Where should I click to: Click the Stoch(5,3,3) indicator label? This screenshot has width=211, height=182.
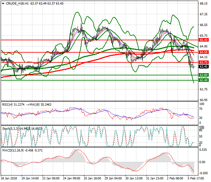tap(10, 128)
